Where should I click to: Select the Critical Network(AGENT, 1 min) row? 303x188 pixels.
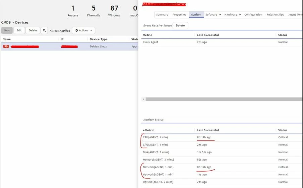222,167
